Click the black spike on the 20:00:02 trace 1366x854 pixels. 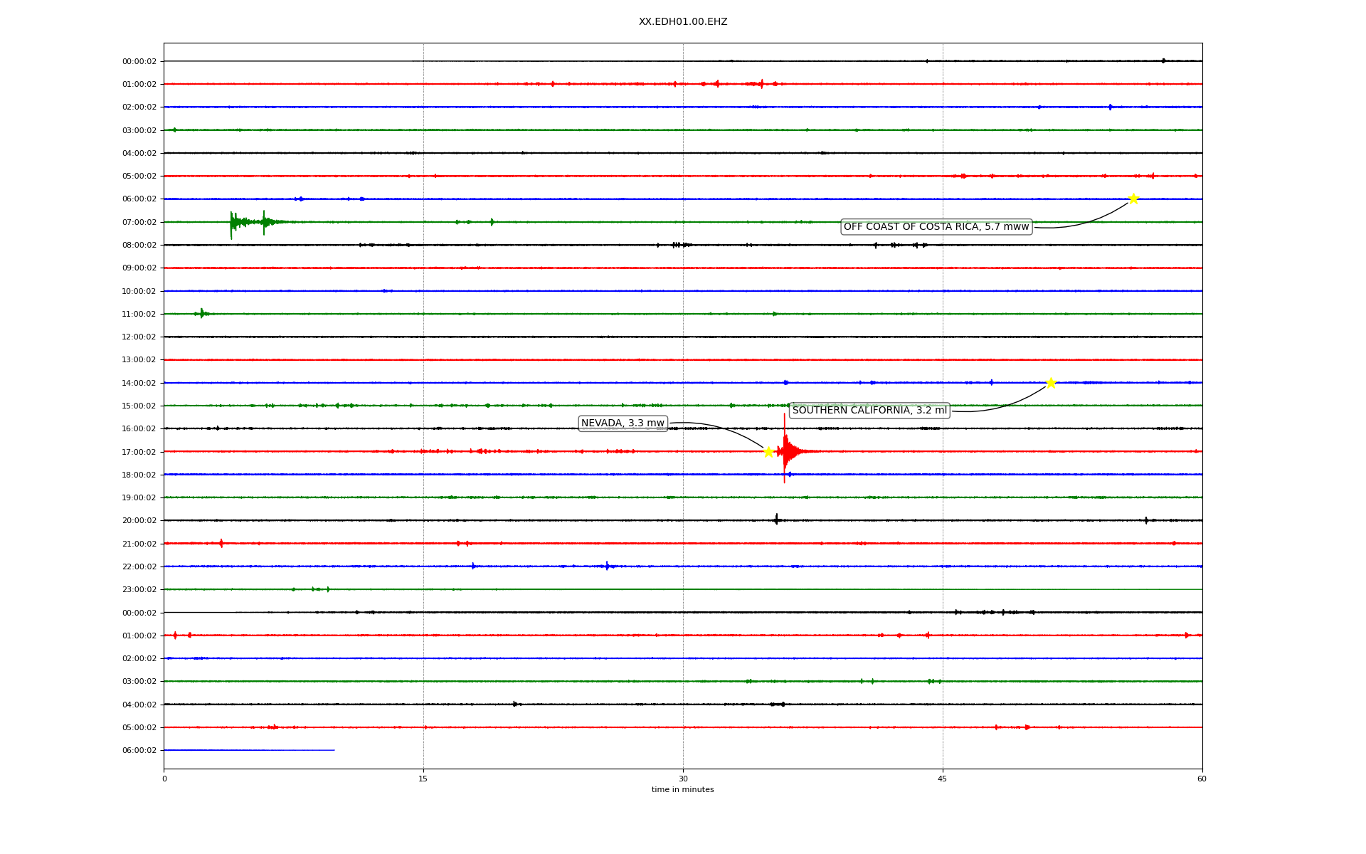pos(776,520)
